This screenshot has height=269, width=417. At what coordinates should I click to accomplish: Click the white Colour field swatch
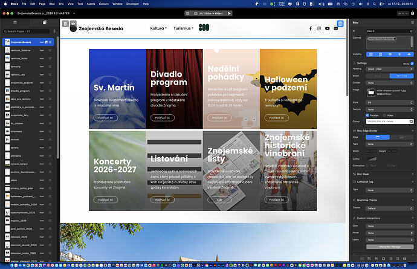pyautogui.click(x=390, y=122)
